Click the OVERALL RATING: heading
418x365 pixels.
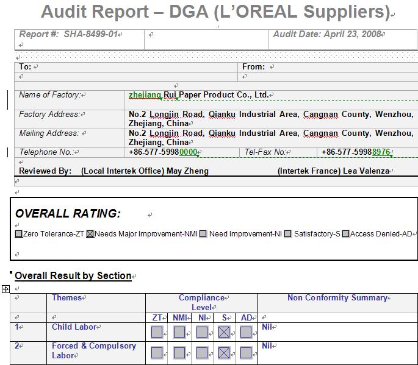pyautogui.click(x=68, y=213)
